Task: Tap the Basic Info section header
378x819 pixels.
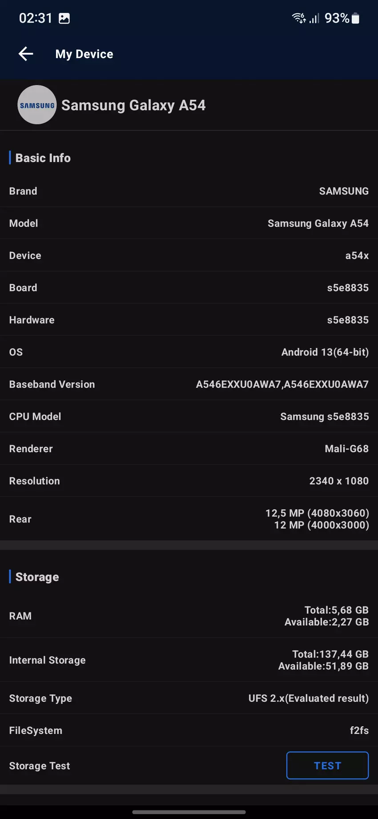Action: point(43,158)
